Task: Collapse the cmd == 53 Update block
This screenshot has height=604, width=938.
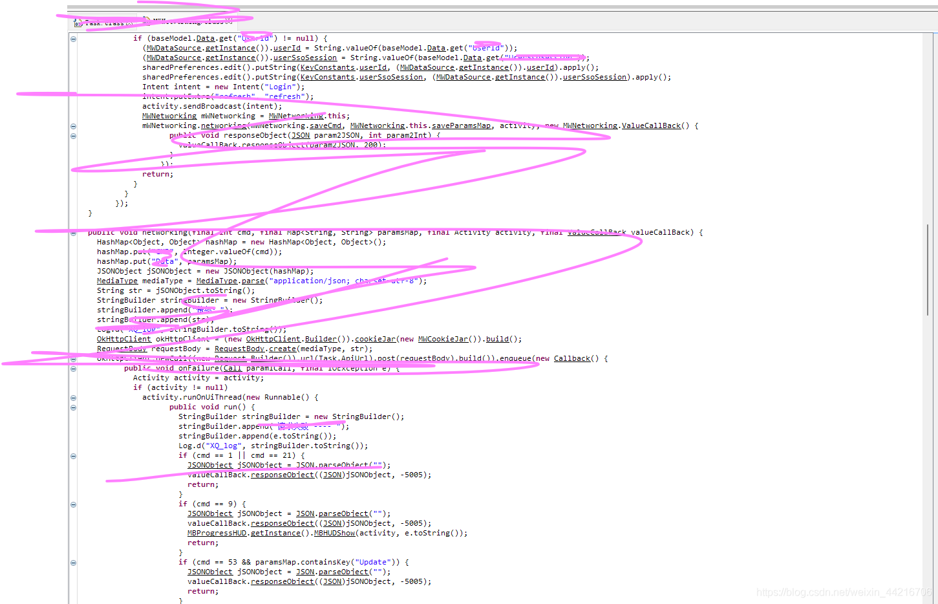Action: [73, 563]
